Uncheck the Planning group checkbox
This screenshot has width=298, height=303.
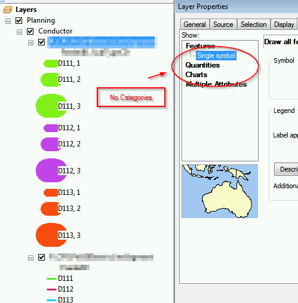tap(19, 20)
